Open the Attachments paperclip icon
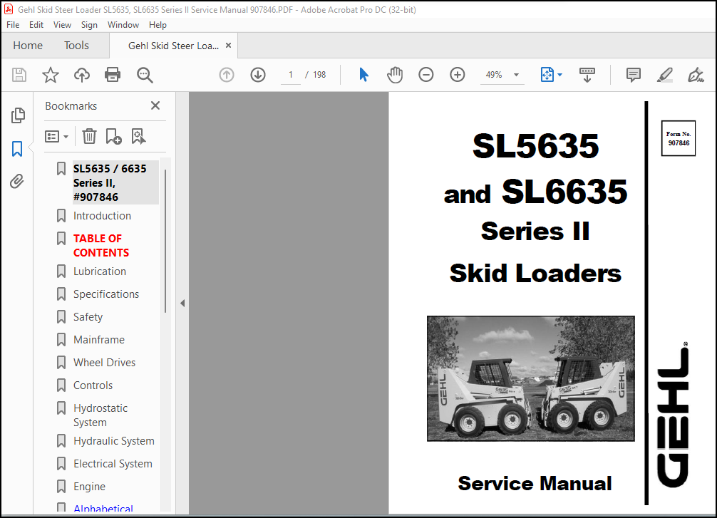This screenshot has width=717, height=518. click(17, 182)
